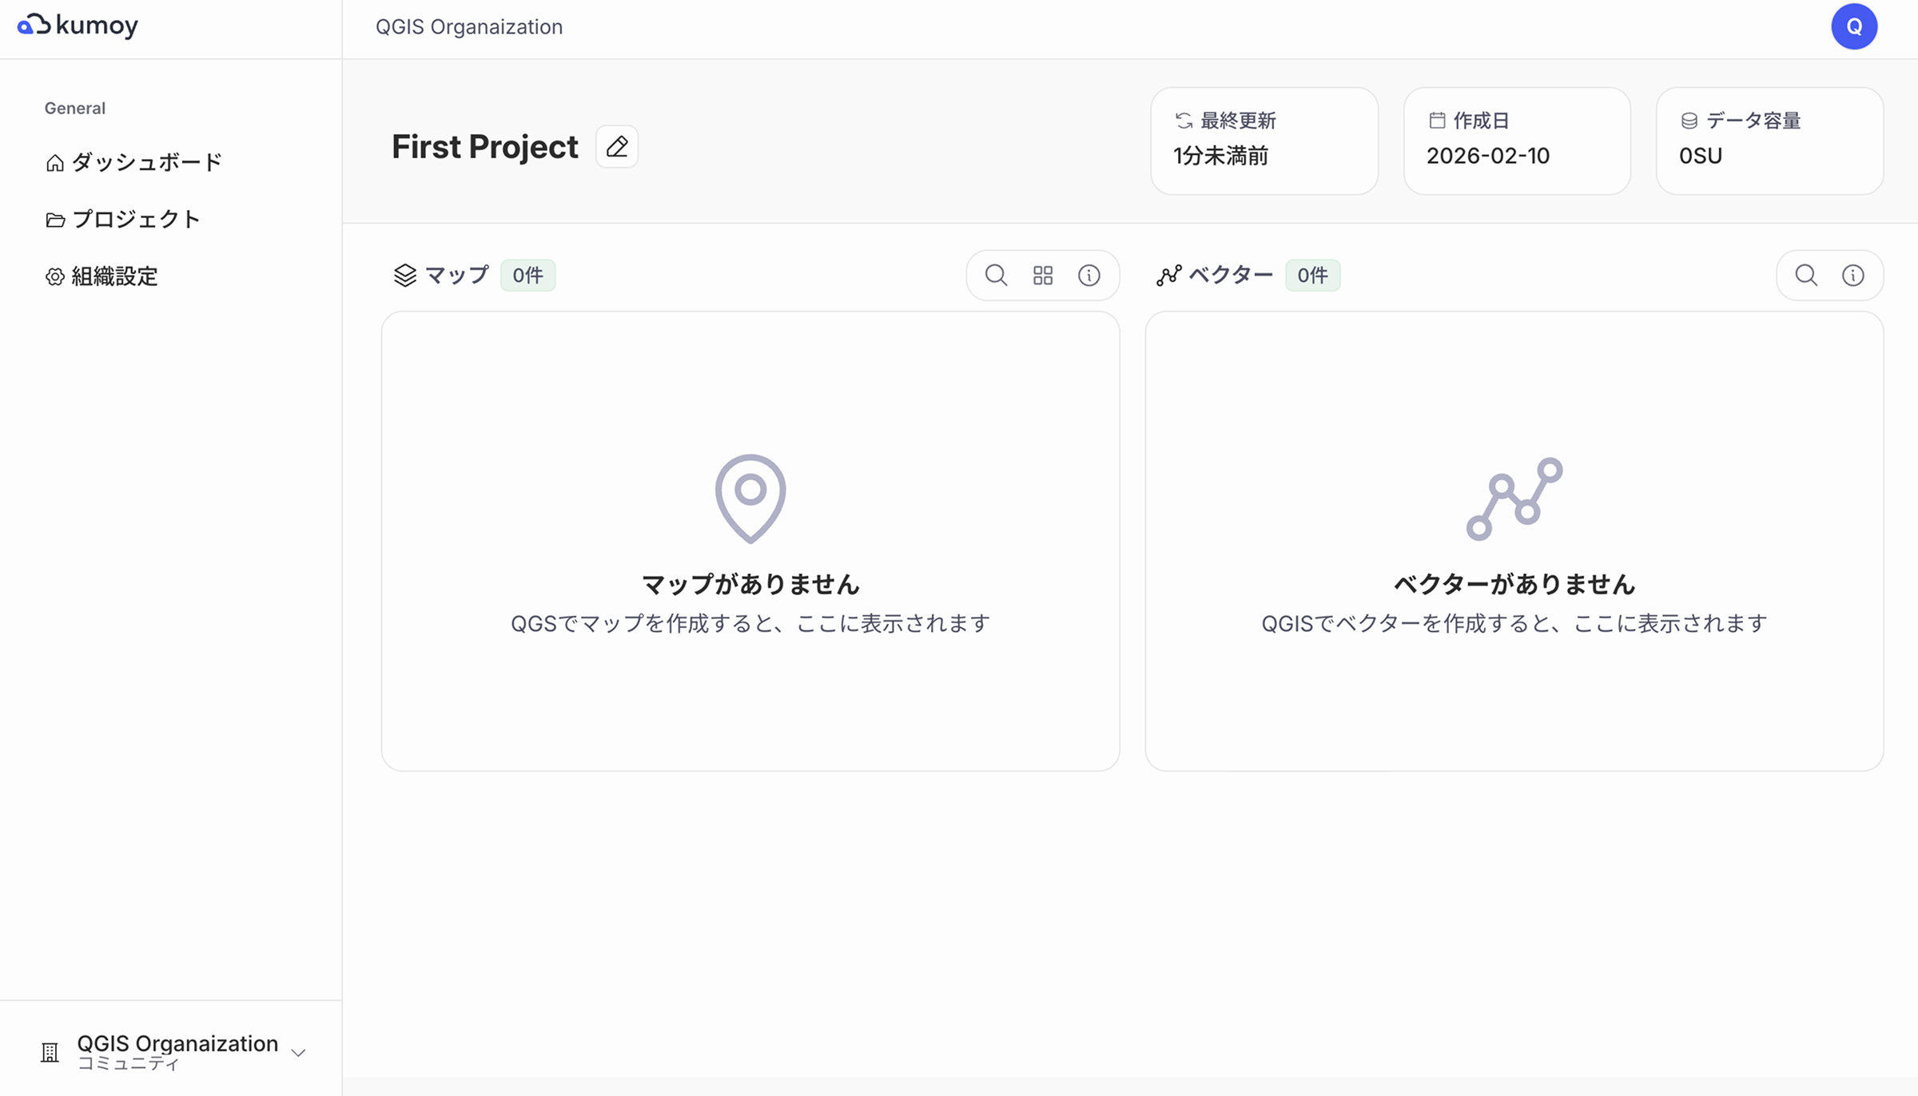Image resolution: width=1918 pixels, height=1096 pixels.
Task: Click the info icon next to マップ view options
Action: [1090, 275]
